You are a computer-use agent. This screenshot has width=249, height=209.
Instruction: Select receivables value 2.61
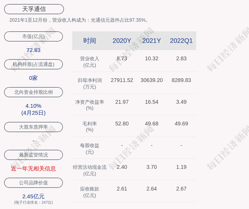(122, 189)
